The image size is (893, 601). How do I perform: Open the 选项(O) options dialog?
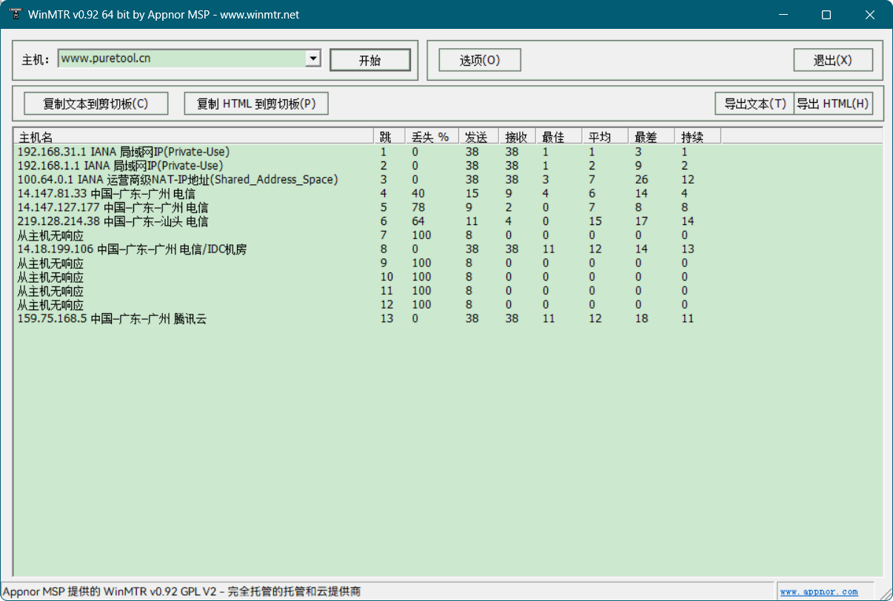pos(480,59)
